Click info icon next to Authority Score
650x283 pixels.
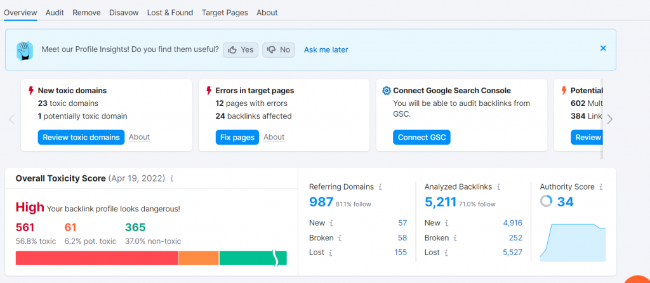[x=600, y=187]
